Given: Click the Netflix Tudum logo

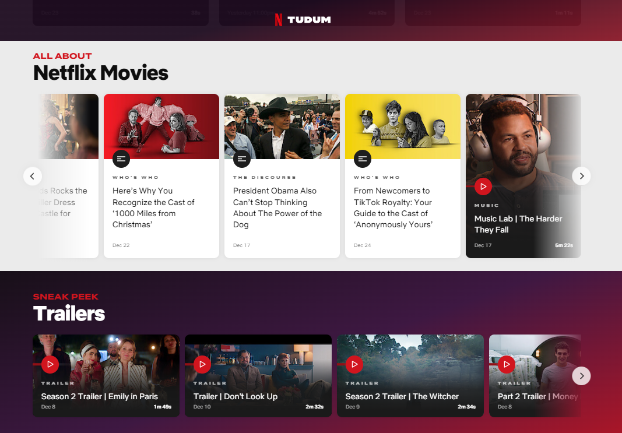Looking at the screenshot, I should (x=303, y=19).
